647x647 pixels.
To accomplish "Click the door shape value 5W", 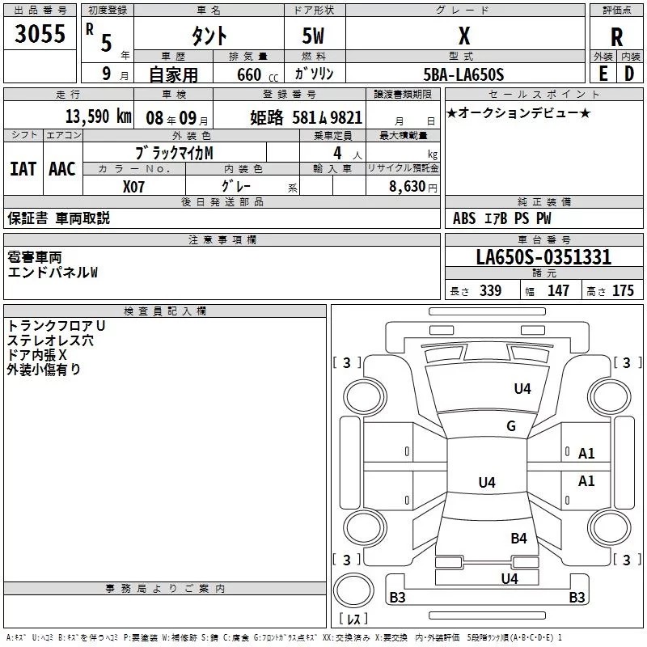I will pos(313,36).
